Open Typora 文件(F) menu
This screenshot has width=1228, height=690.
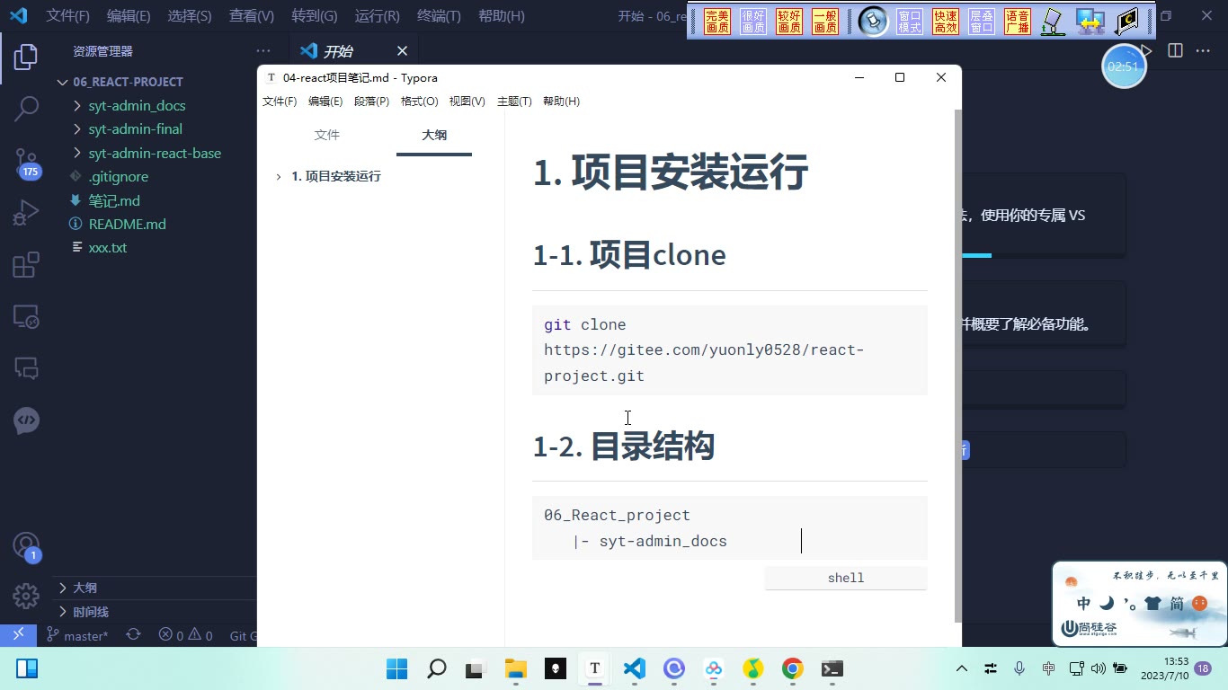point(280,102)
